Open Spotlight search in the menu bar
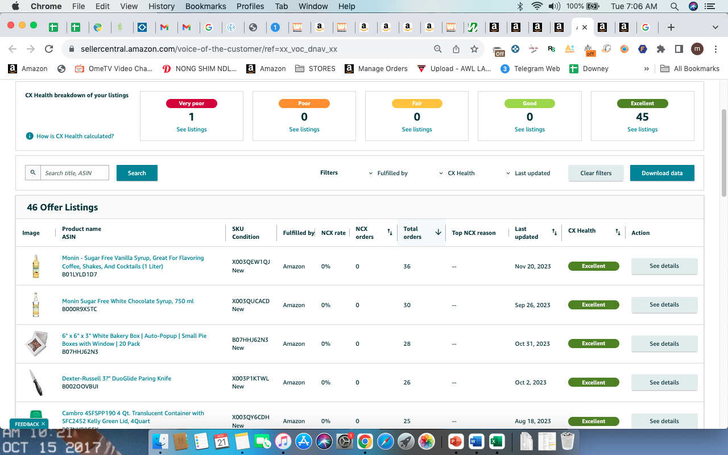Image resolution: width=728 pixels, height=455 pixels. (674, 6)
